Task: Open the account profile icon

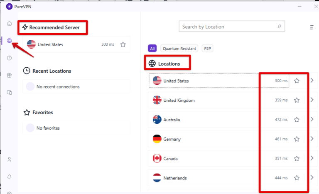Action: click(9, 160)
